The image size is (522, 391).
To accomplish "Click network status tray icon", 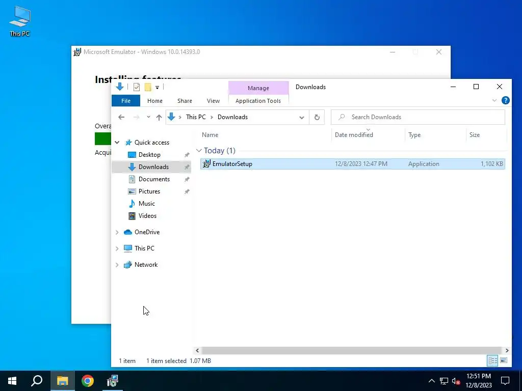I will coord(444,381).
